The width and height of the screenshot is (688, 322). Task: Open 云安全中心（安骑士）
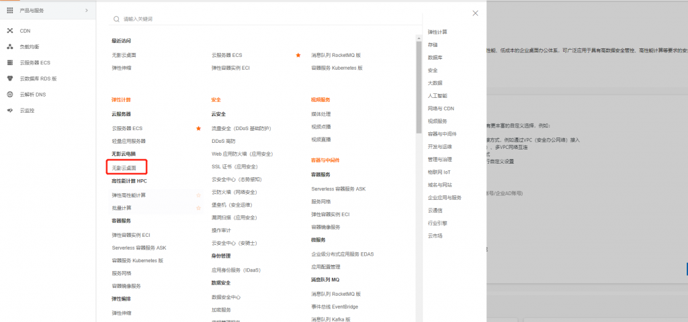pyautogui.click(x=234, y=243)
